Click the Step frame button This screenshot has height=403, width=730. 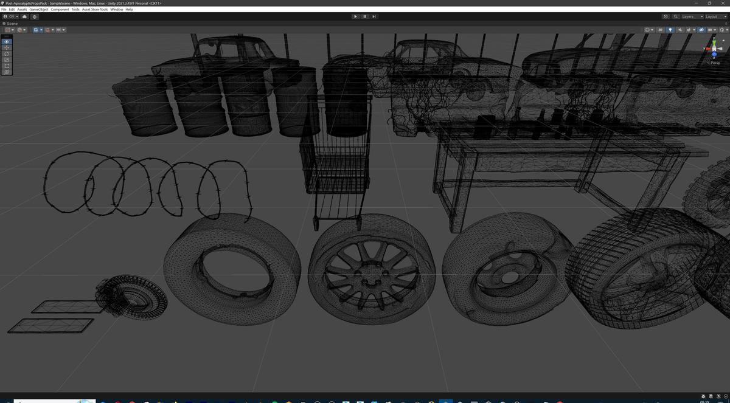click(x=374, y=16)
